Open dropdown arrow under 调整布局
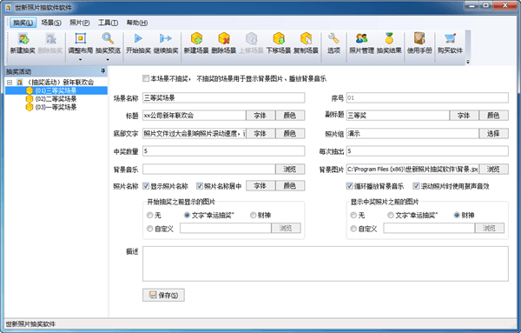Viewport: 521px width, 333px height. click(81, 60)
